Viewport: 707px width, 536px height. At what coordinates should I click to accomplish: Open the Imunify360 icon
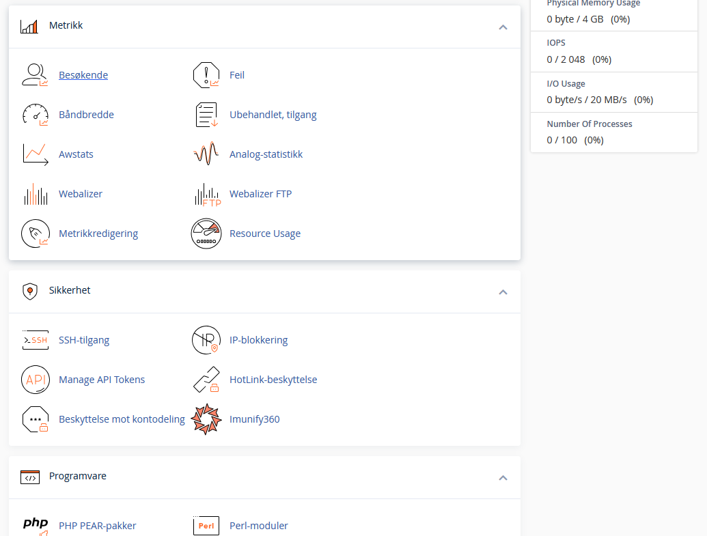206,419
